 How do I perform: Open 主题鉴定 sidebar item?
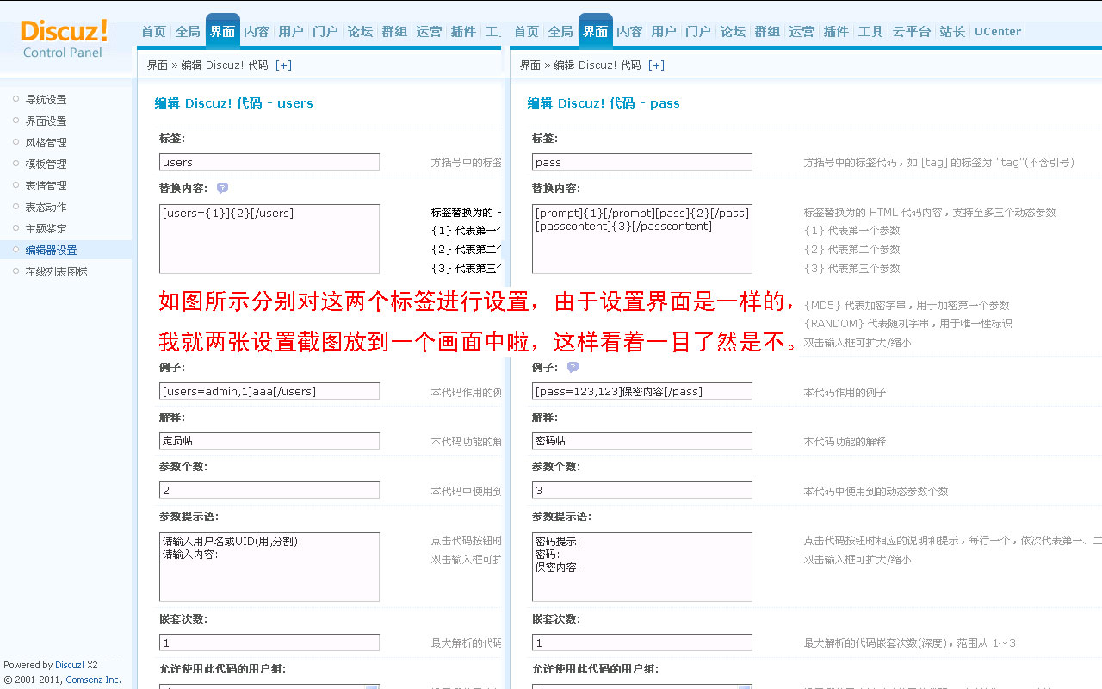(46, 229)
